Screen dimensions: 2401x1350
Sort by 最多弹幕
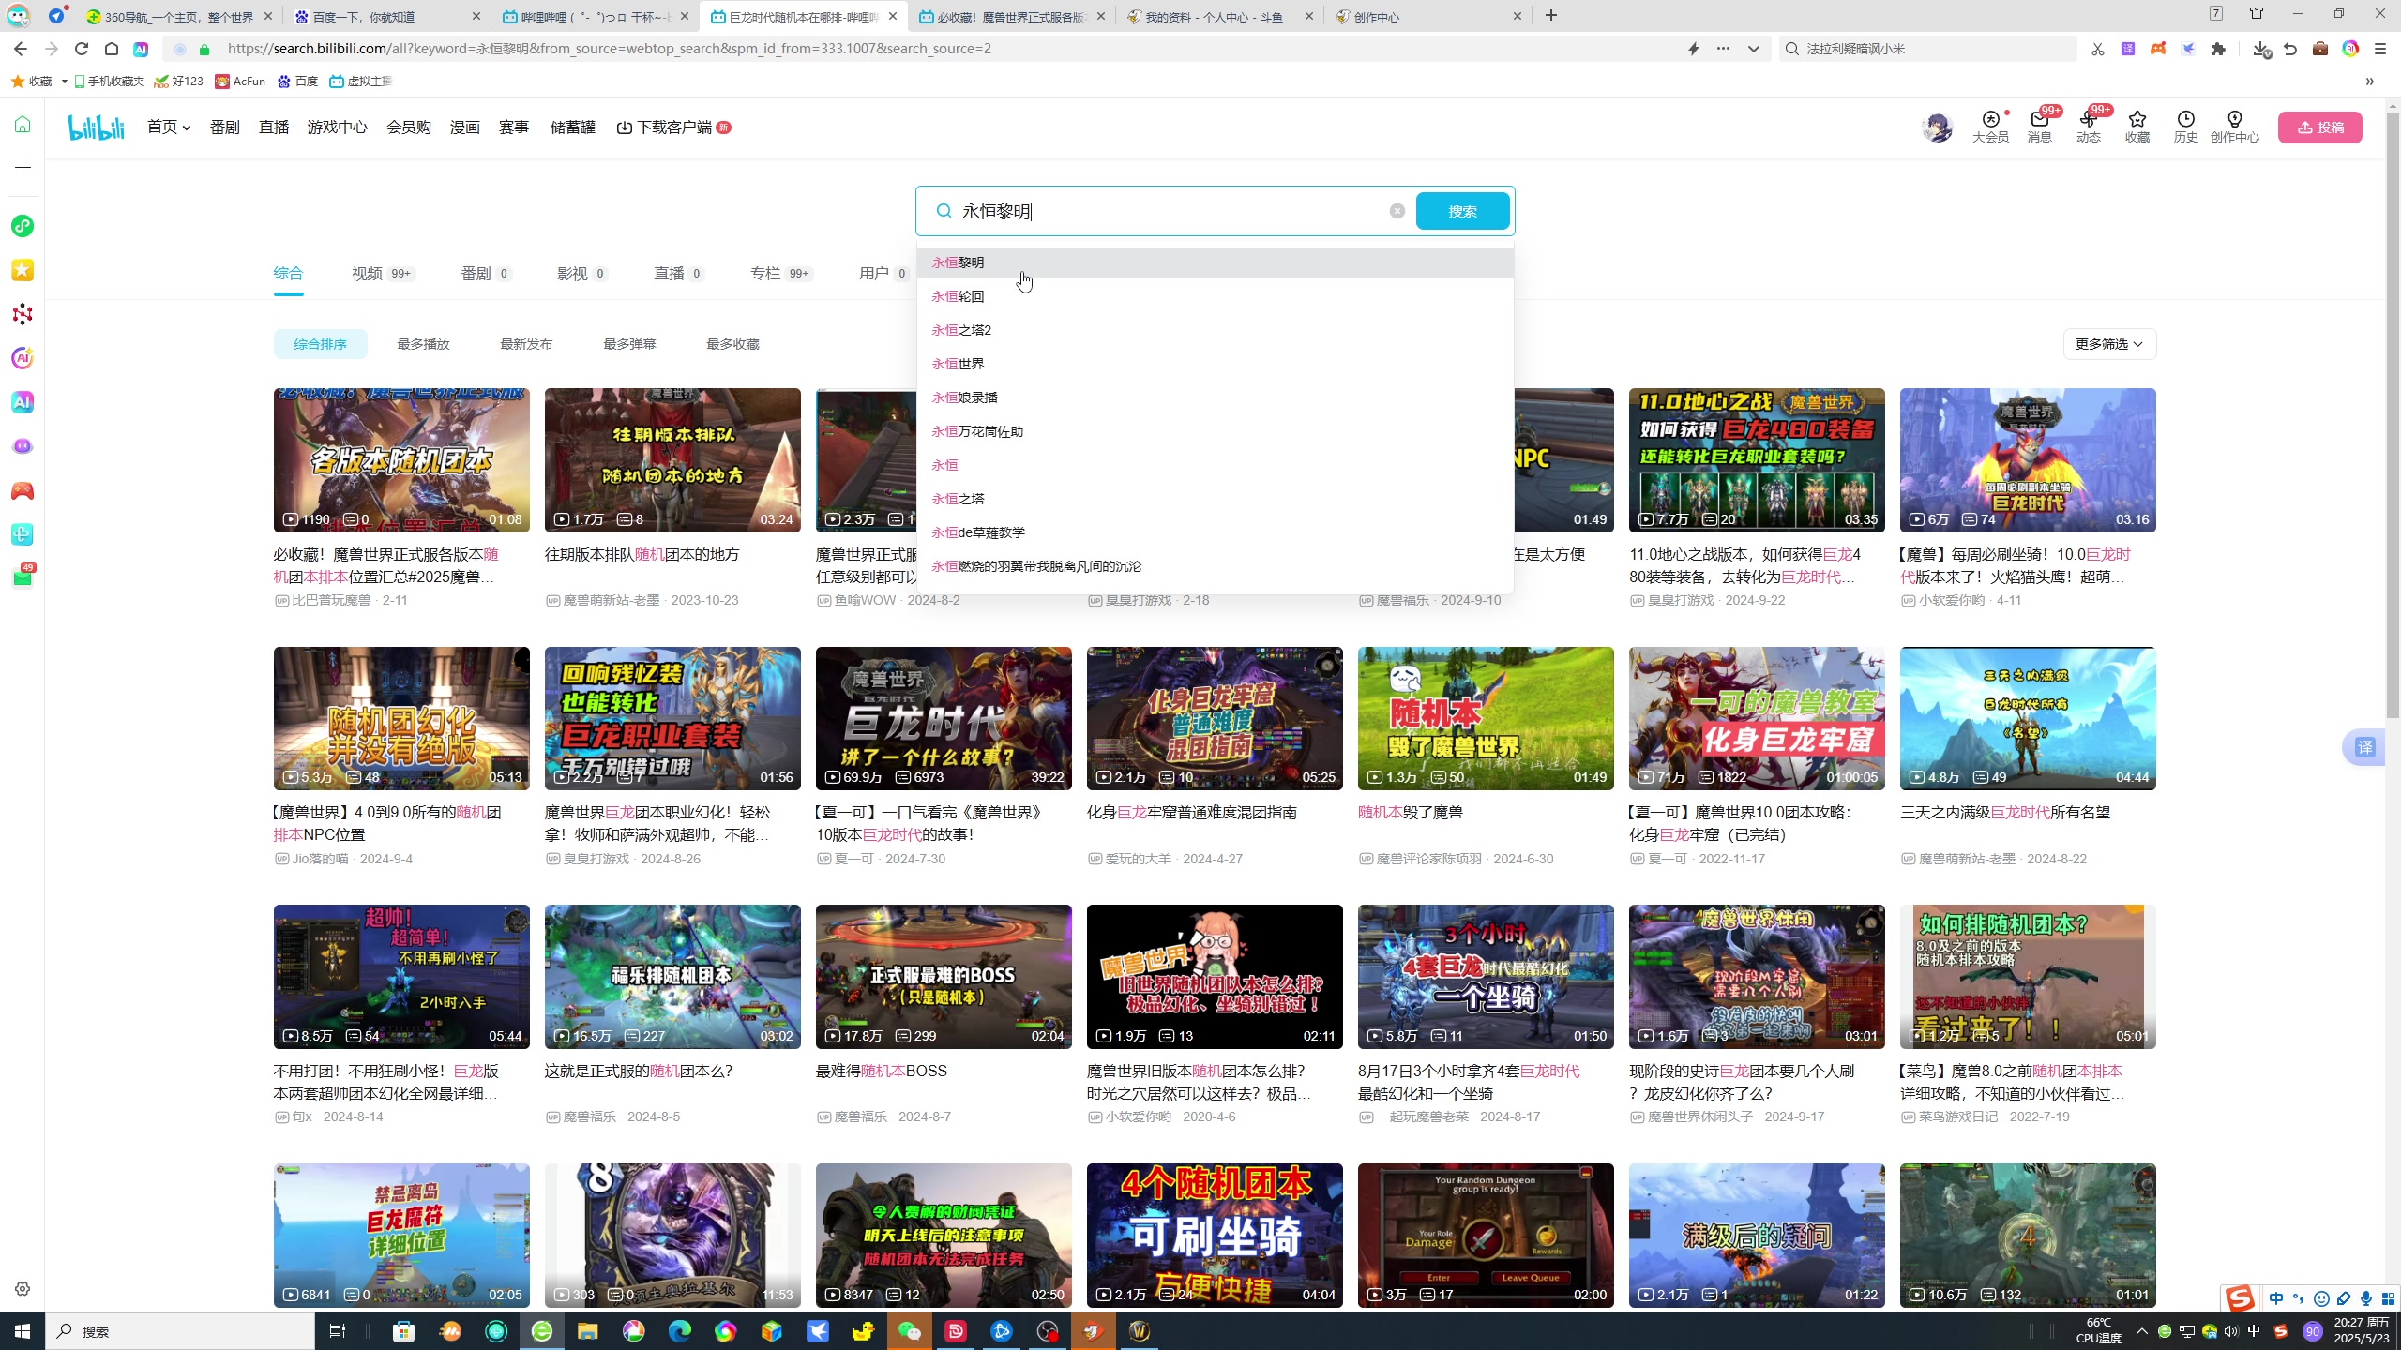(629, 344)
